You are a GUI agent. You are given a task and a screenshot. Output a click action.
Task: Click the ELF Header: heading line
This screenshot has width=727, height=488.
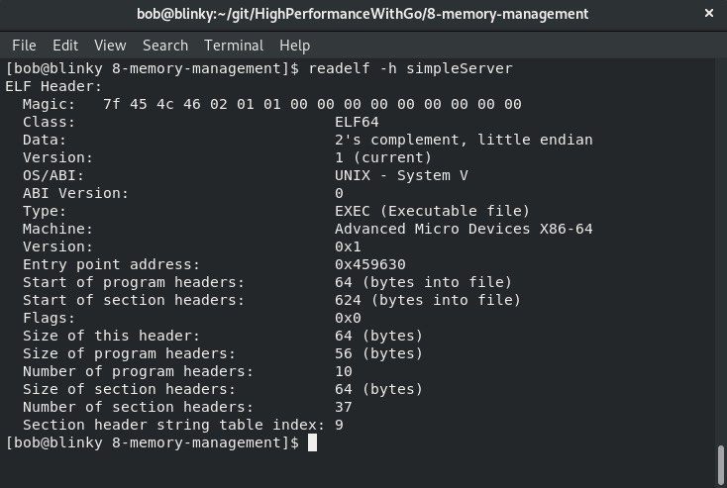pyautogui.click(x=53, y=87)
